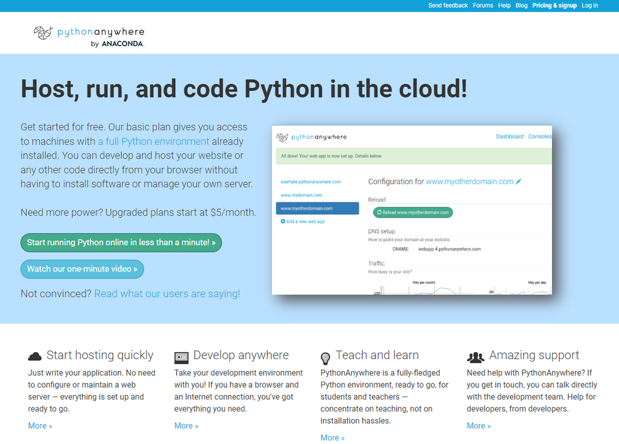Open 'Read what our users are saying' link
619x444 pixels.
pyautogui.click(x=167, y=294)
